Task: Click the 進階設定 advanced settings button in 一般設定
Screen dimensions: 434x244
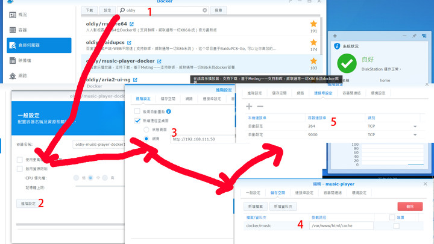Action: (28, 204)
